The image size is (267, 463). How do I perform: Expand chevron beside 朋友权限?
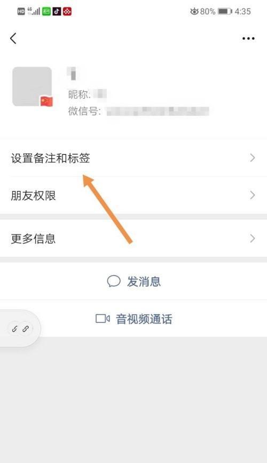tap(253, 195)
